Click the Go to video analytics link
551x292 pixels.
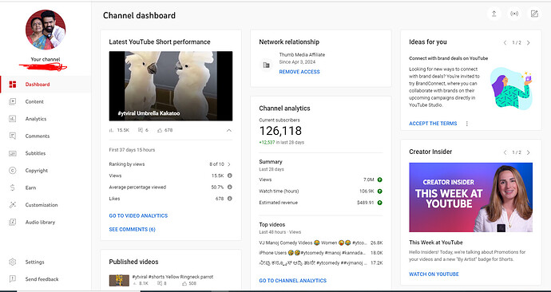tap(138, 216)
